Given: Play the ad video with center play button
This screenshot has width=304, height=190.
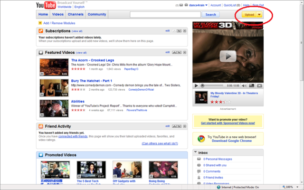Looking at the screenshot, I should [228, 56].
